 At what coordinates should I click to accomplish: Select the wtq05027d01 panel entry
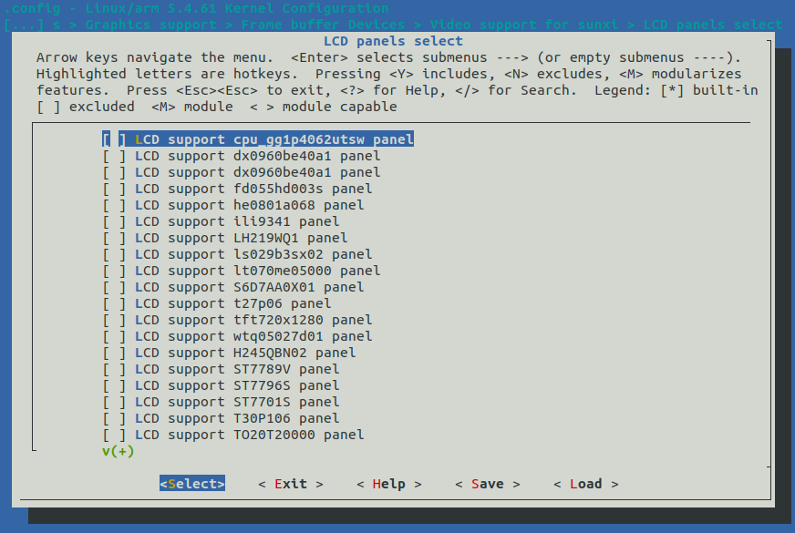[253, 336]
